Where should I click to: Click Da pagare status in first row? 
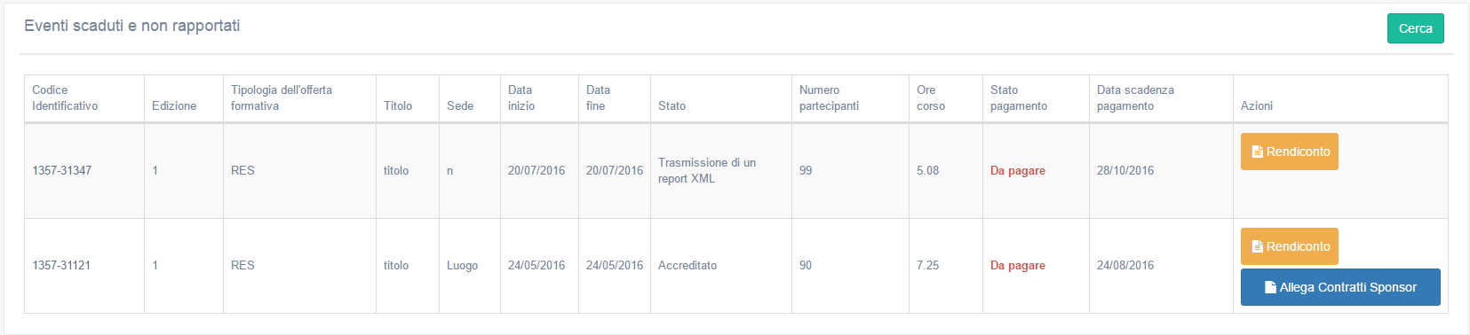(1018, 170)
